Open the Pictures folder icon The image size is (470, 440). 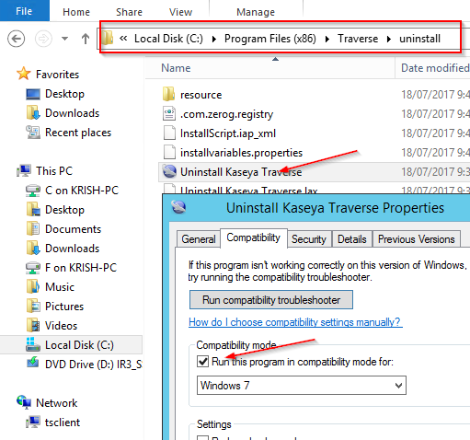33,307
